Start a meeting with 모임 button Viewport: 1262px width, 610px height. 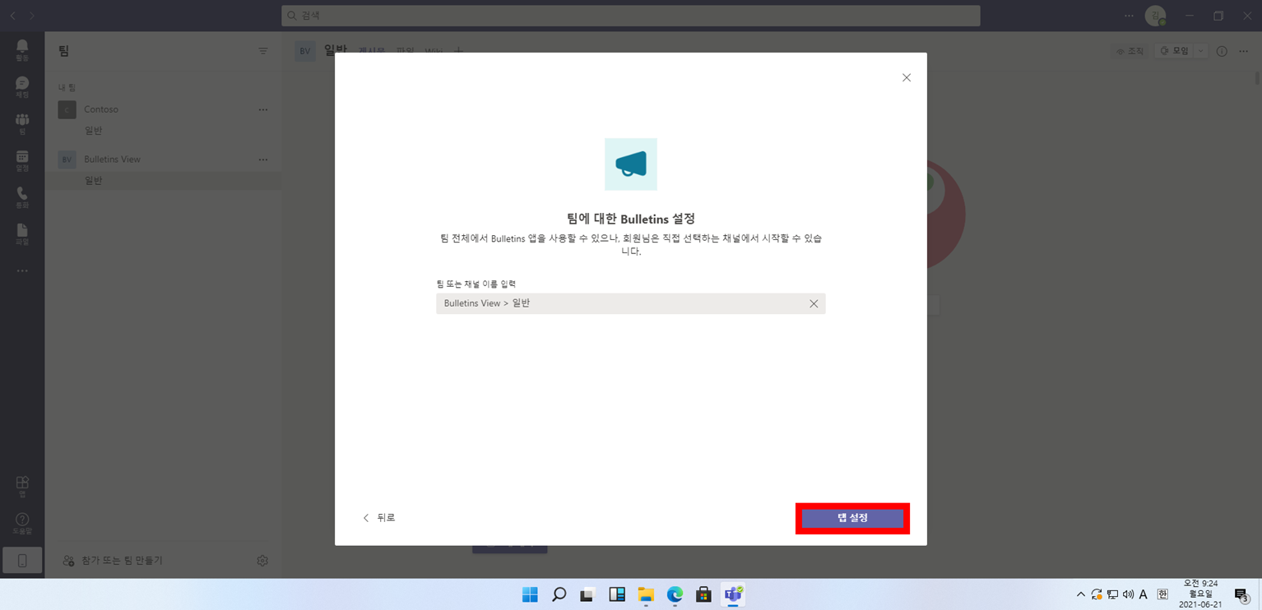point(1174,51)
